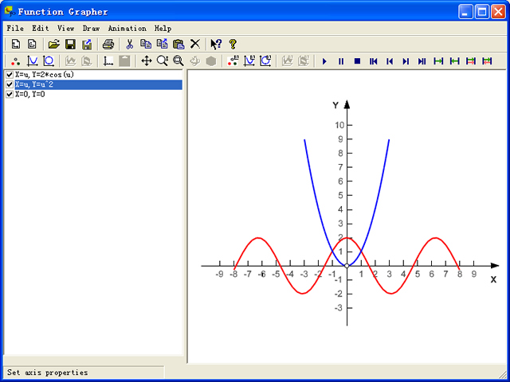Maximize the Function Grapher window

pyautogui.click(x=481, y=13)
